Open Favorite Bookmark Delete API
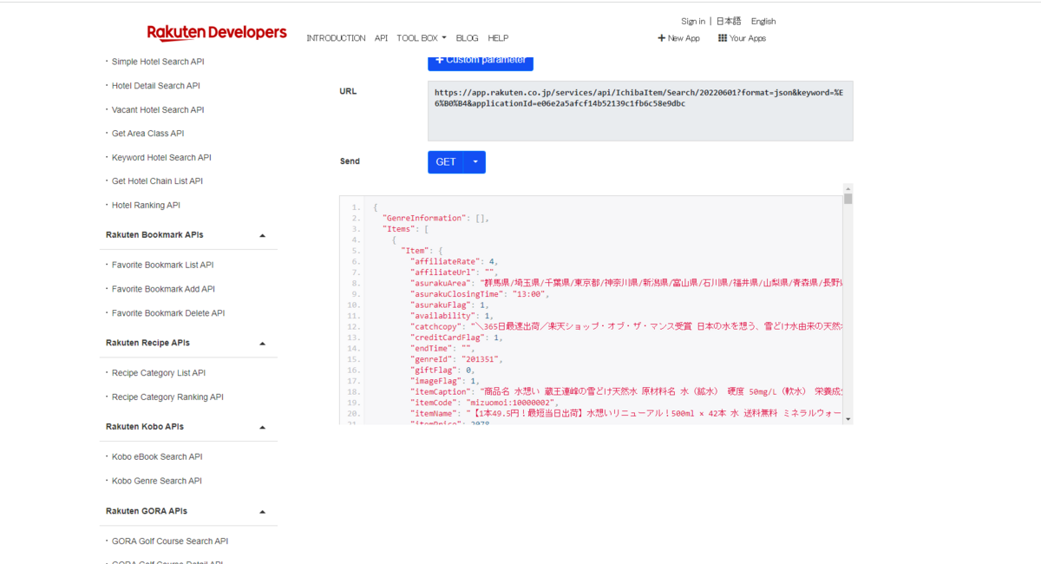Screen dimensions: 1041x564 (x=168, y=313)
